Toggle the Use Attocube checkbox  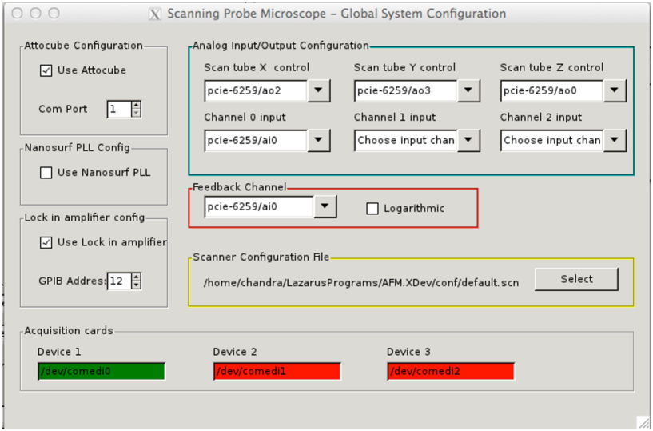pyautogui.click(x=46, y=70)
